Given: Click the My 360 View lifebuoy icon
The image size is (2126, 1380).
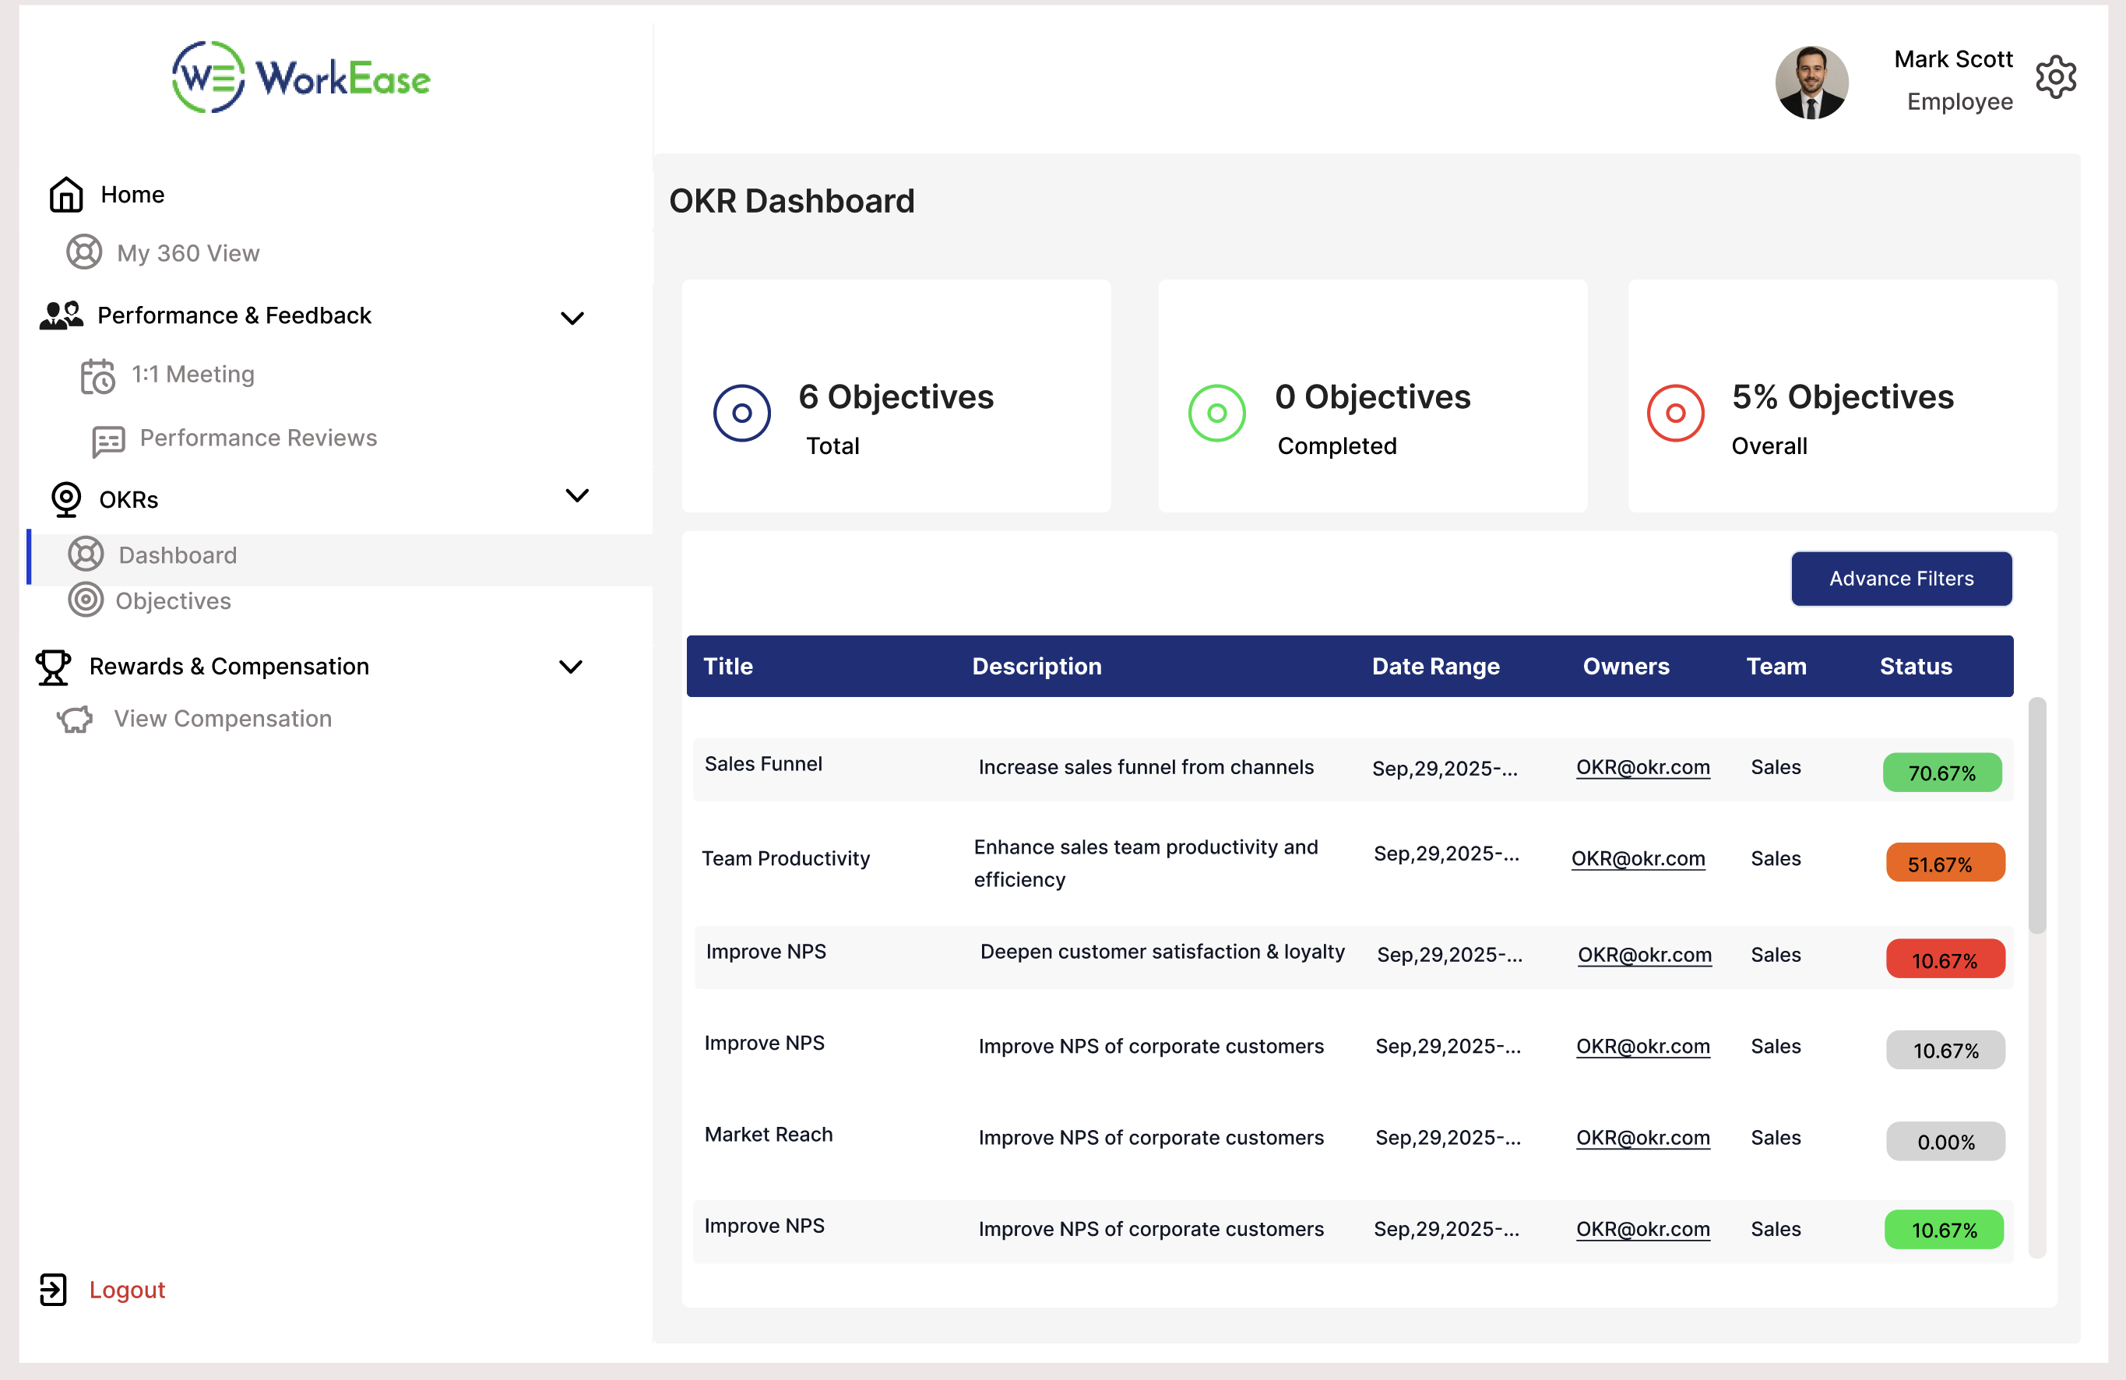Looking at the screenshot, I should [x=84, y=253].
